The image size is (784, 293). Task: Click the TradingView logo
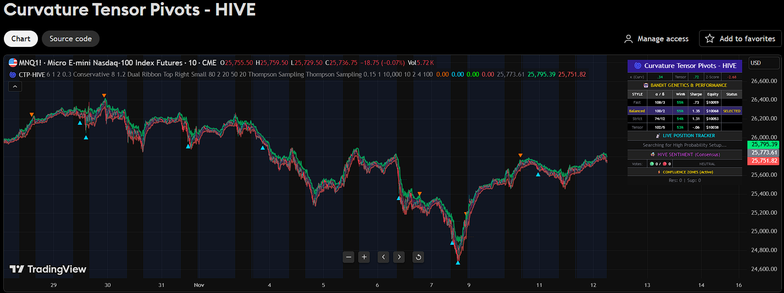click(x=48, y=269)
